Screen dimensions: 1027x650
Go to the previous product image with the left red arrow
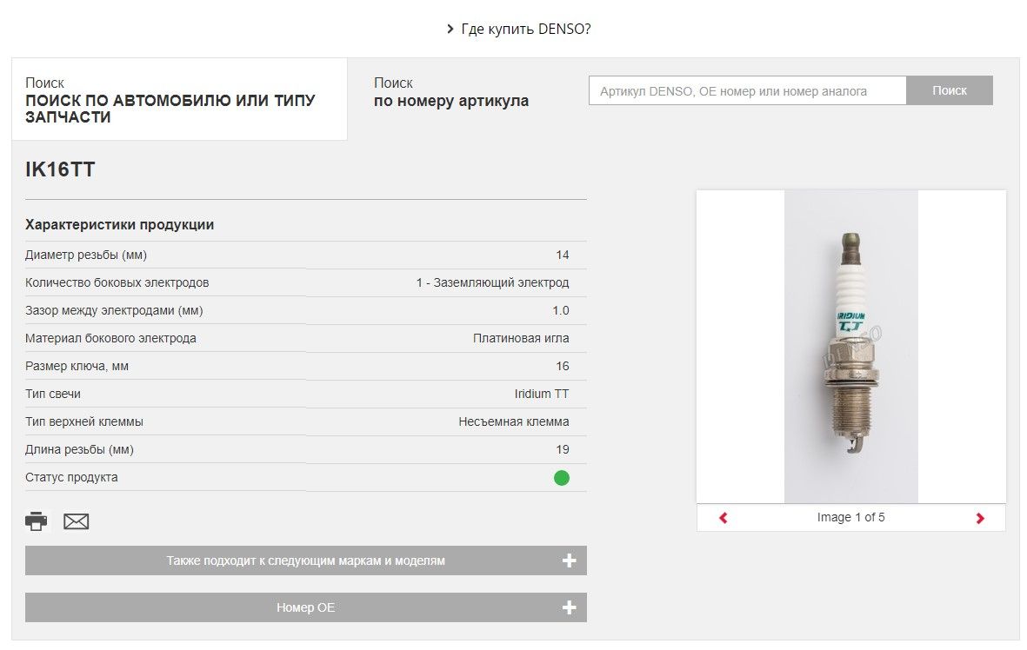(723, 518)
